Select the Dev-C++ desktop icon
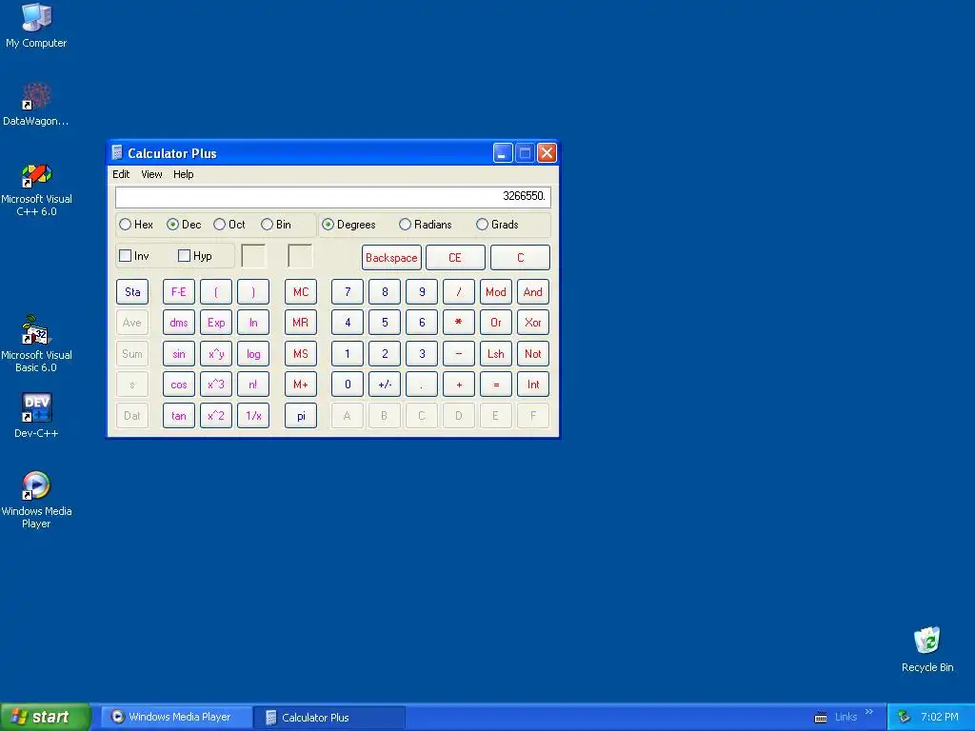This screenshot has width=975, height=731. coord(36,415)
